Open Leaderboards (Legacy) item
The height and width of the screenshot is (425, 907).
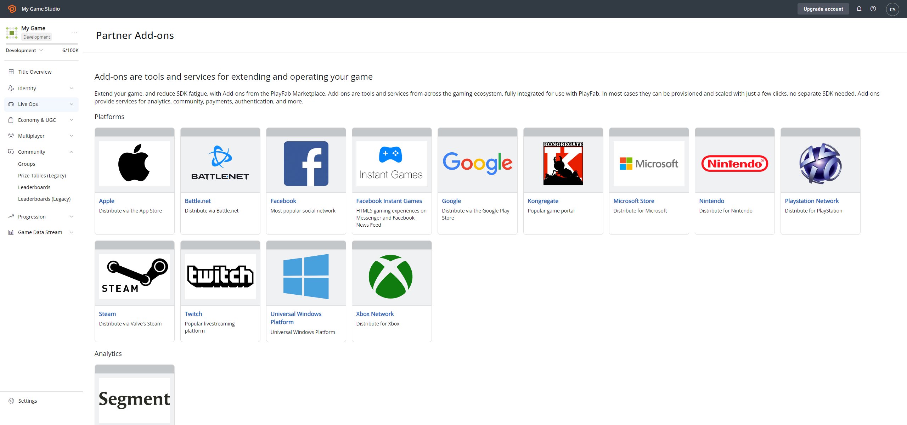tap(44, 199)
